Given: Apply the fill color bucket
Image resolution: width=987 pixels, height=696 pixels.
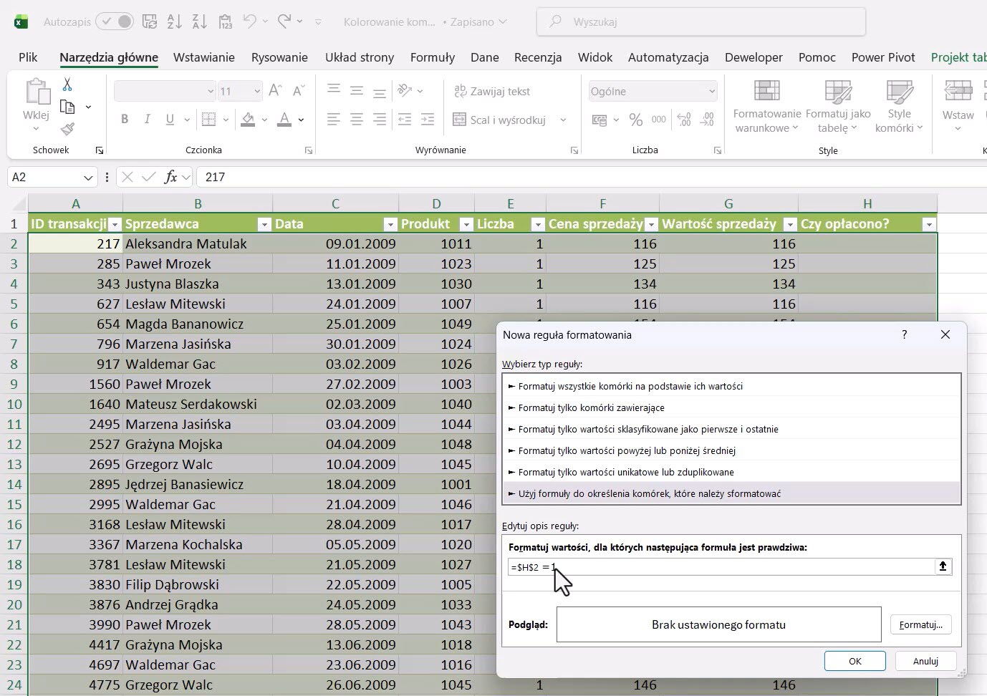Looking at the screenshot, I should [x=248, y=120].
